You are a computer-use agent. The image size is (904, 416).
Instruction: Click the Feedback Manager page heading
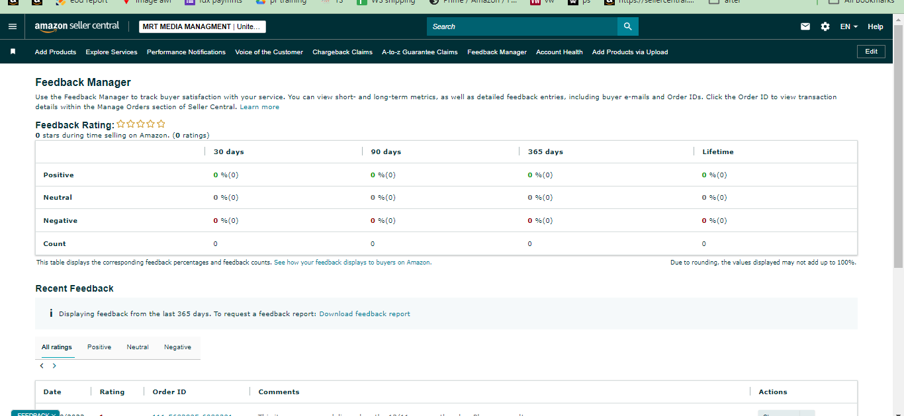[x=83, y=82]
